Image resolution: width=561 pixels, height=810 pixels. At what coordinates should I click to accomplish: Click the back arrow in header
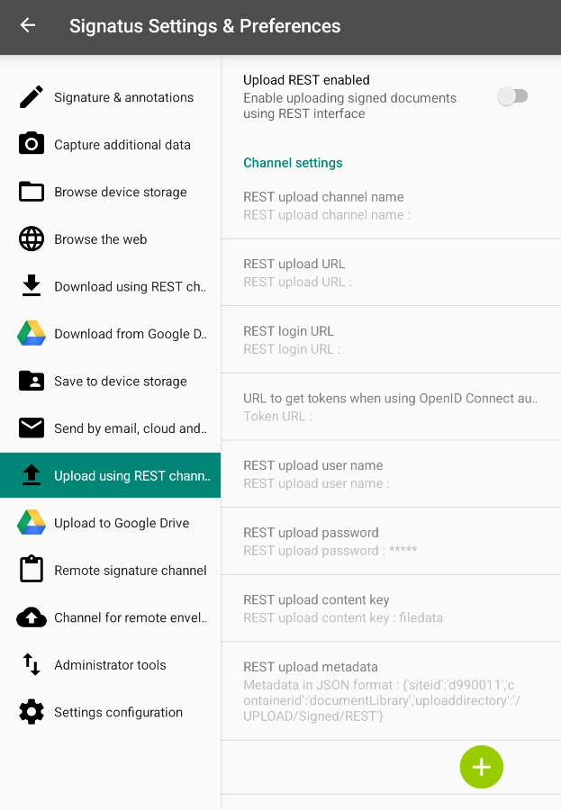coord(28,26)
